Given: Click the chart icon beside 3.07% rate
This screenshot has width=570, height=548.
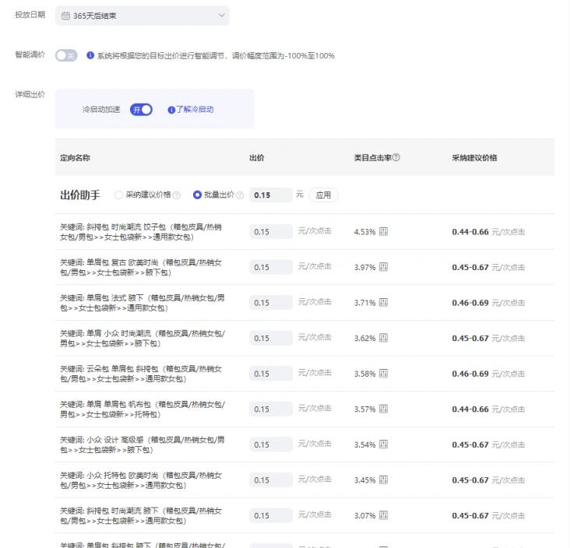Looking at the screenshot, I should pyautogui.click(x=383, y=515).
